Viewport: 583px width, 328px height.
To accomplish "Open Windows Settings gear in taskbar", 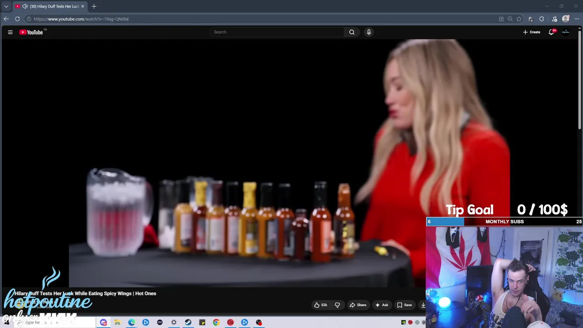I will (174, 323).
